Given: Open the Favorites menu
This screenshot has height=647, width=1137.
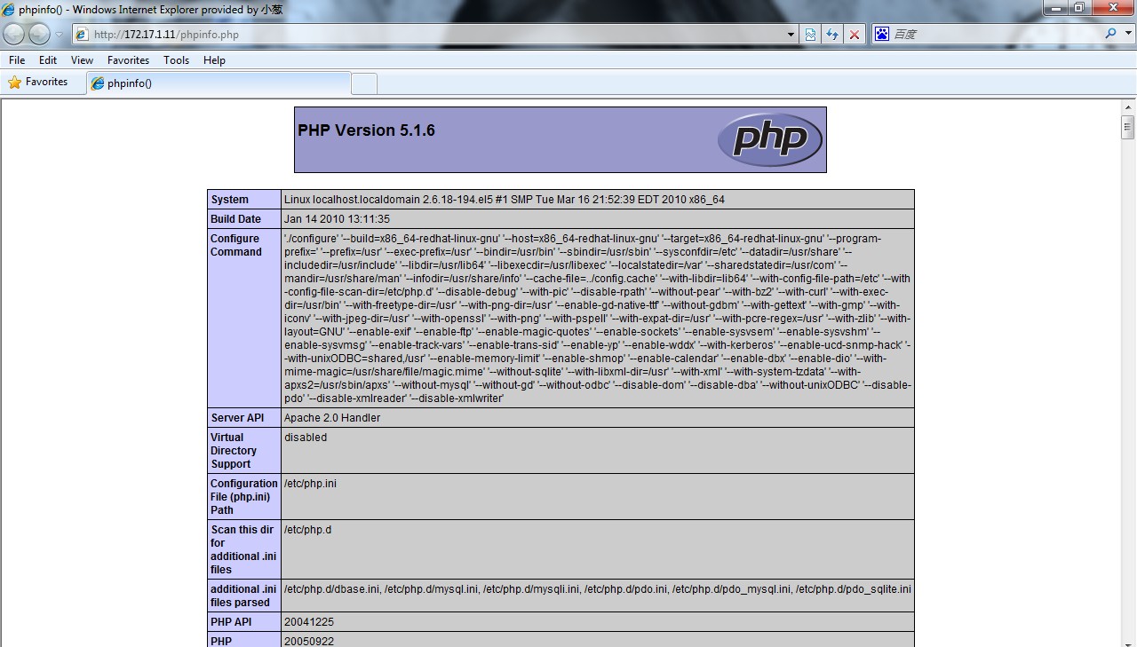Looking at the screenshot, I should point(129,60).
